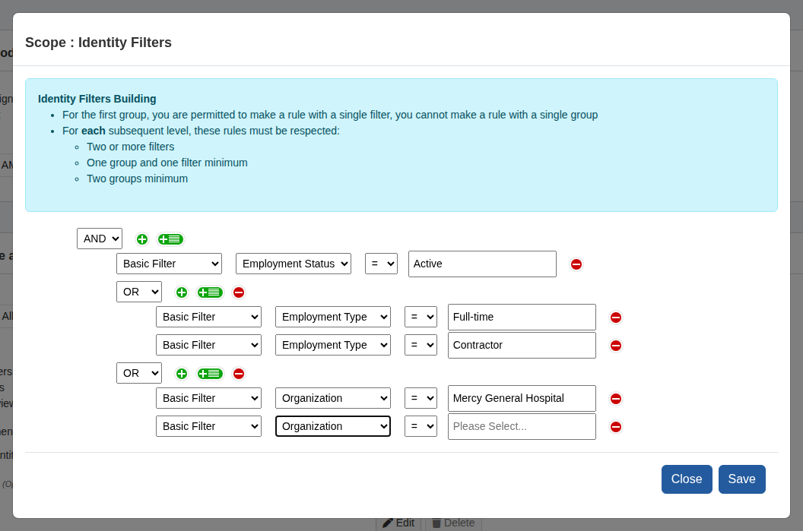This screenshot has width=803, height=531.
Task: Open Employment Type dropdown in Full-time row
Action: (333, 317)
